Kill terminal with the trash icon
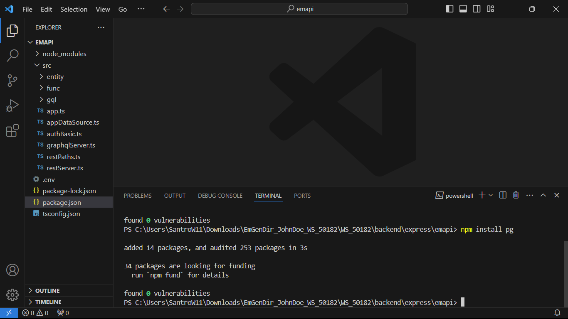 [x=516, y=195]
